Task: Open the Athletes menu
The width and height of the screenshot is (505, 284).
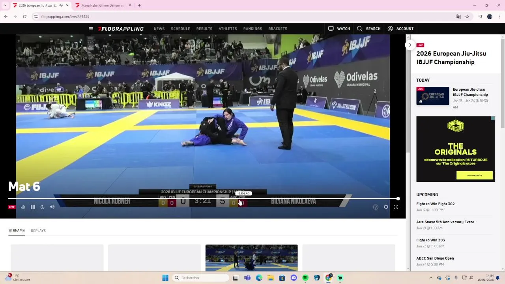Action: pos(228,29)
